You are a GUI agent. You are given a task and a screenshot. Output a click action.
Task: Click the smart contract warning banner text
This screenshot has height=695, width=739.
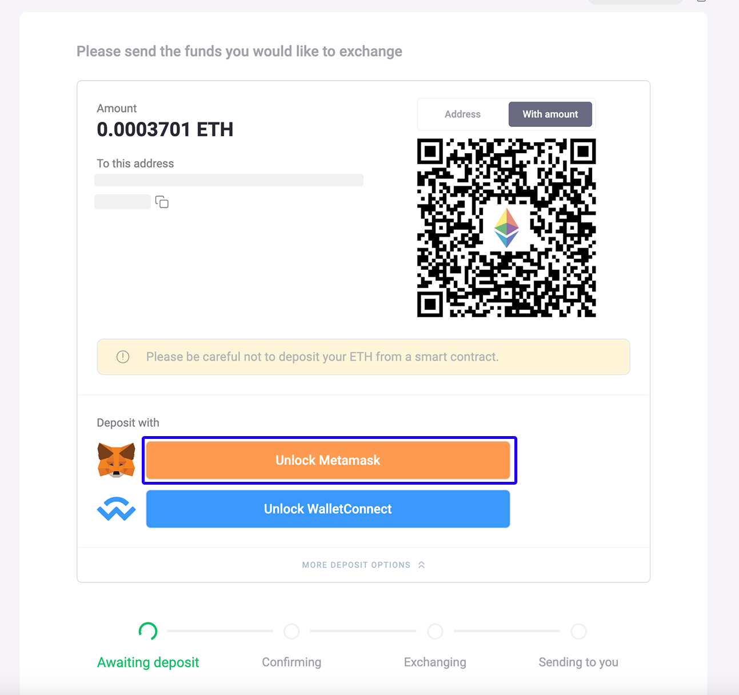pos(322,357)
